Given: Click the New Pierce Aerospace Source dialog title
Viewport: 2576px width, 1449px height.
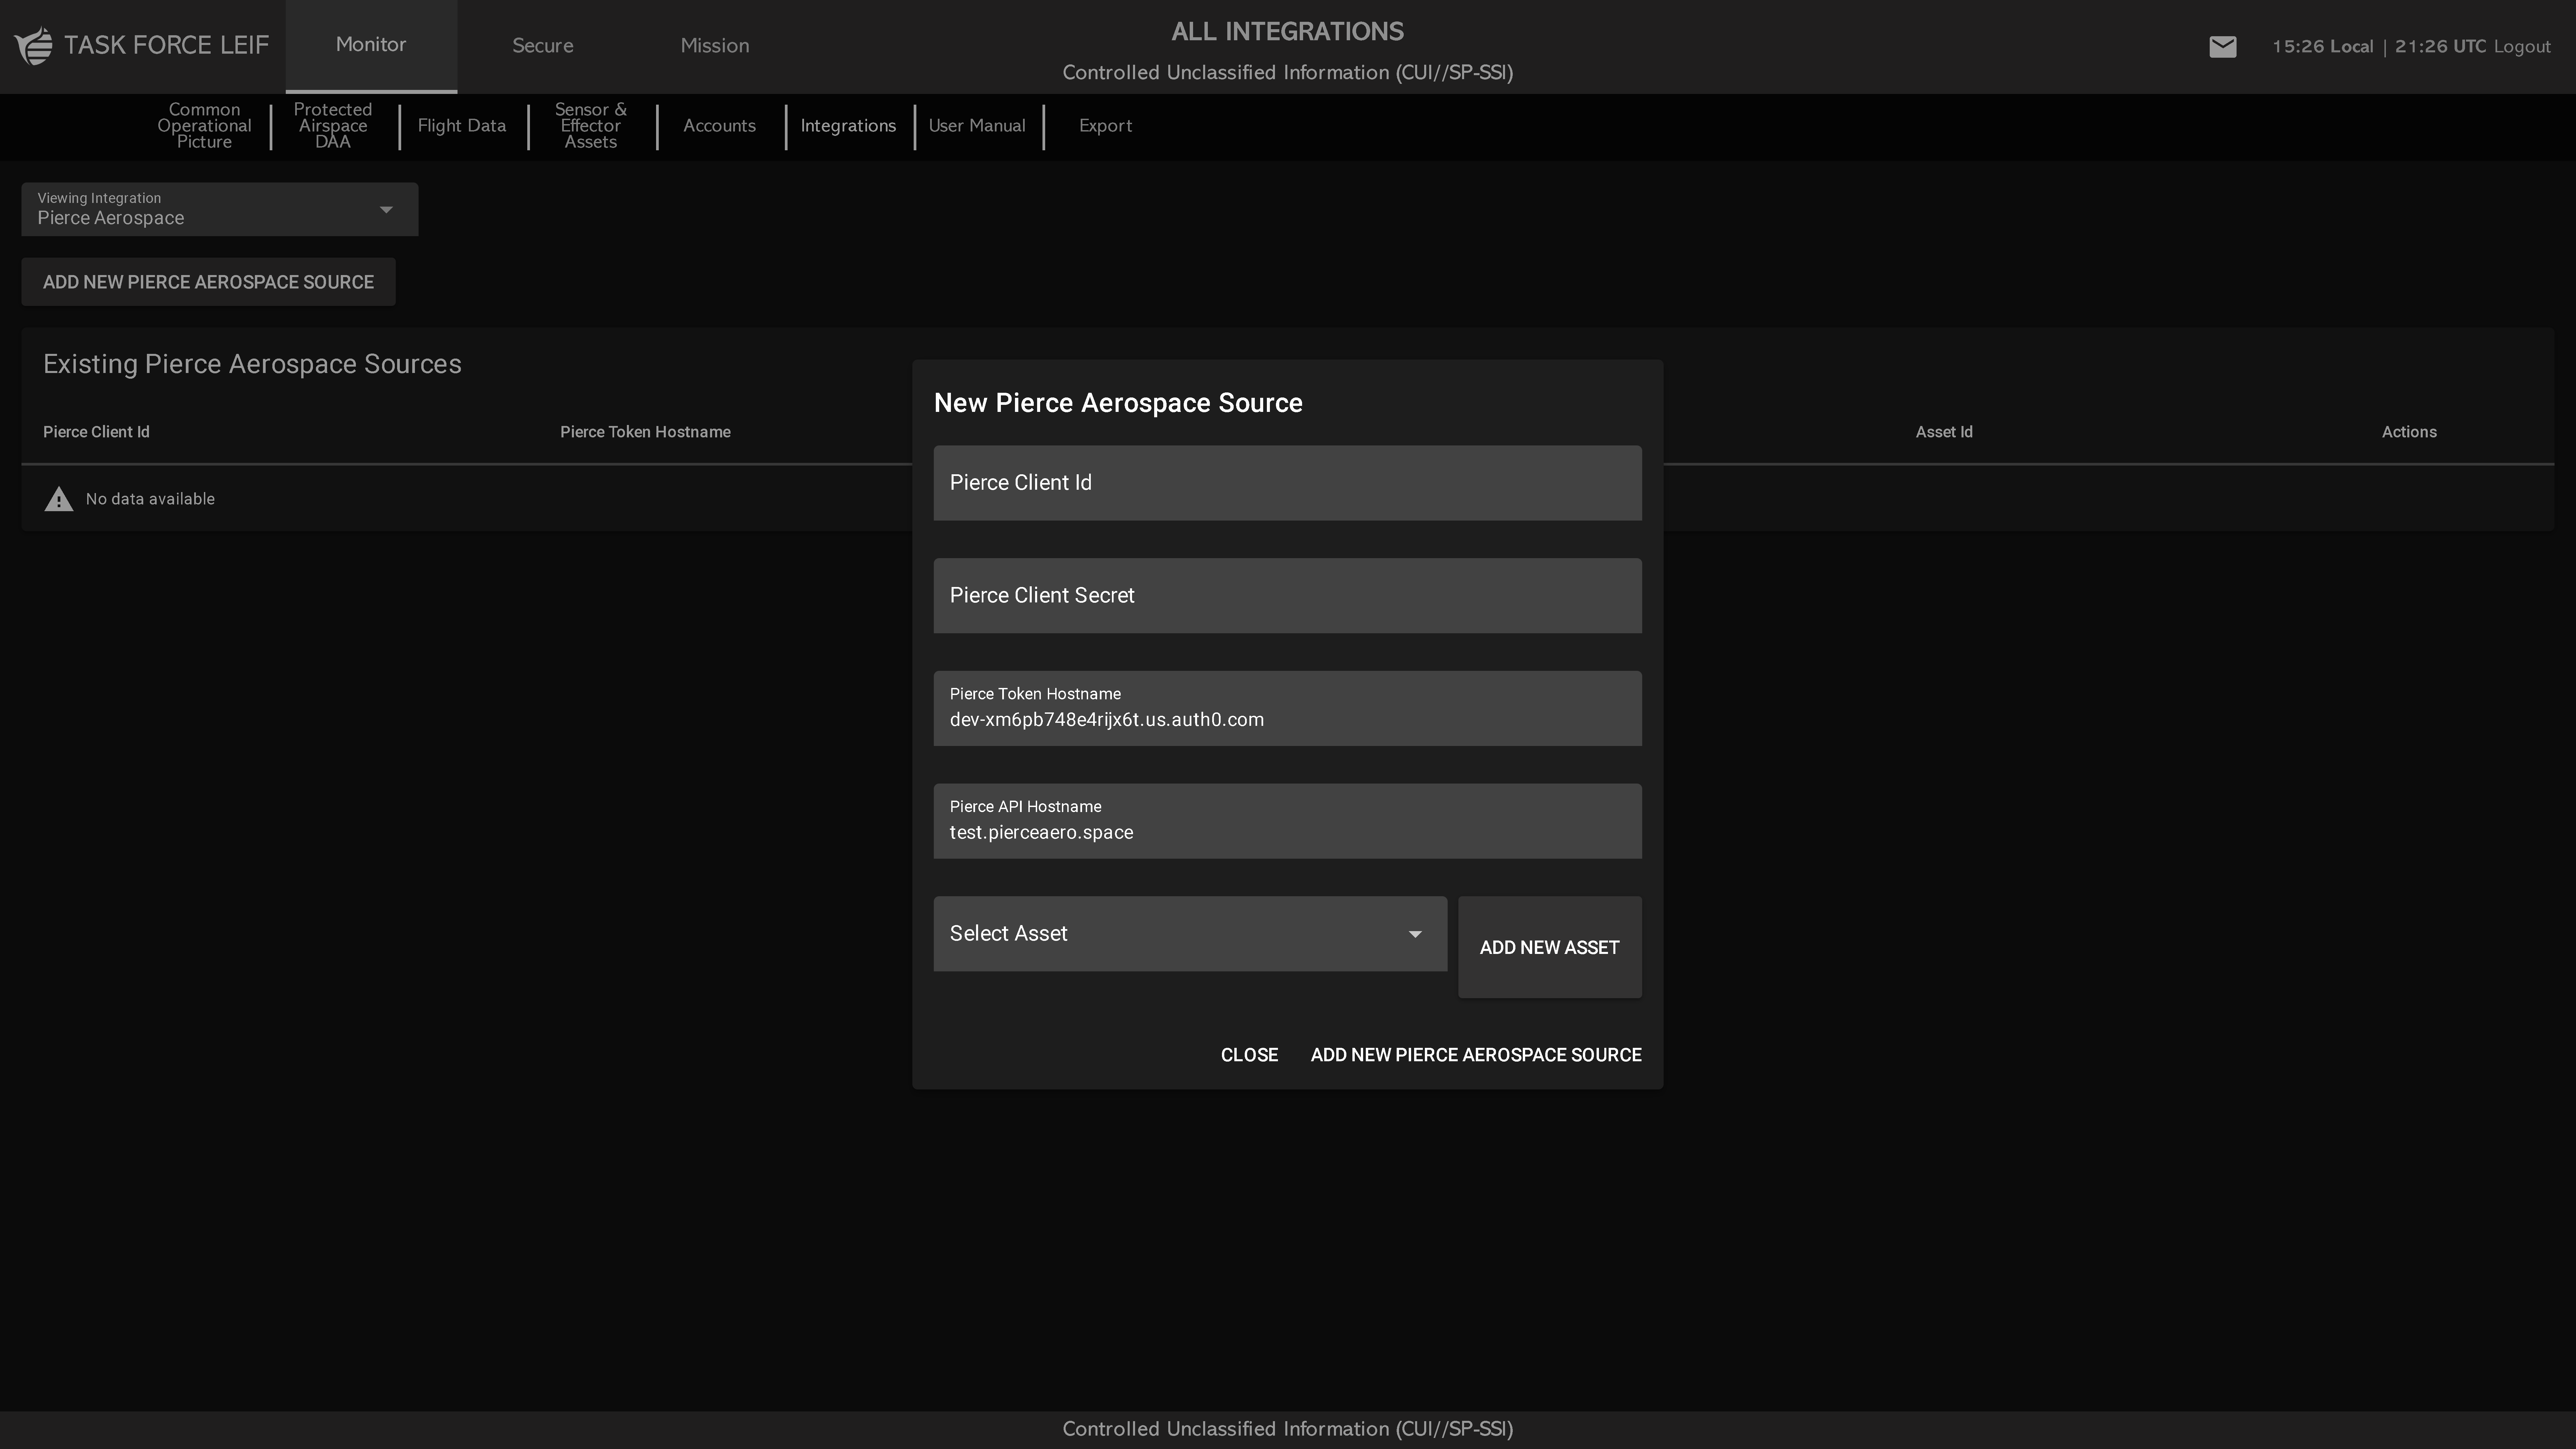Looking at the screenshot, I should [x=1118, y=403].
